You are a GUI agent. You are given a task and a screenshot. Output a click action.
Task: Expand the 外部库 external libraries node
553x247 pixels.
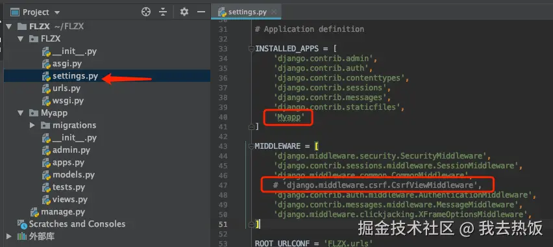pyautogui.click(x=9, y=237)
